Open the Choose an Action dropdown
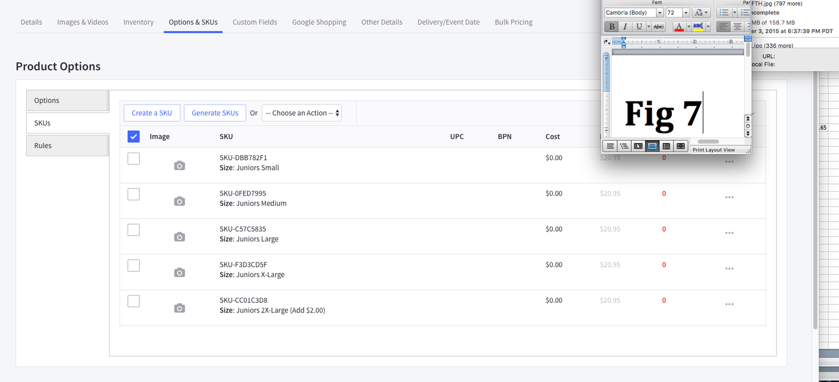This screenshot has height=382, width=839. pyautogui.click(x=302, y=113)
